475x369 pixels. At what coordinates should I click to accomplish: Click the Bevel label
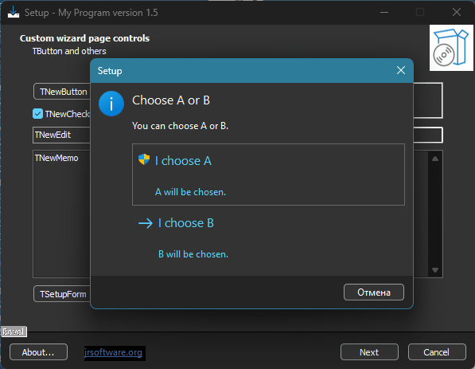coord(14,332)
